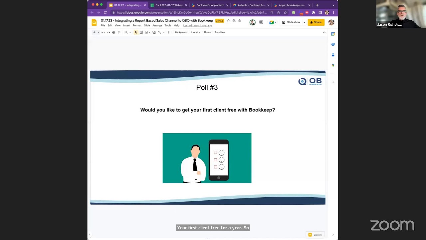426x240 pixels.
Task: Open Google Maps side panel icon
Action: [333, 66]
